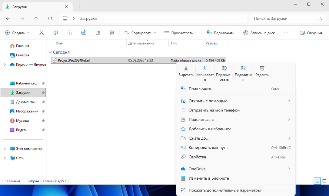Choose Отправить на мой телефон

[236, 110]
